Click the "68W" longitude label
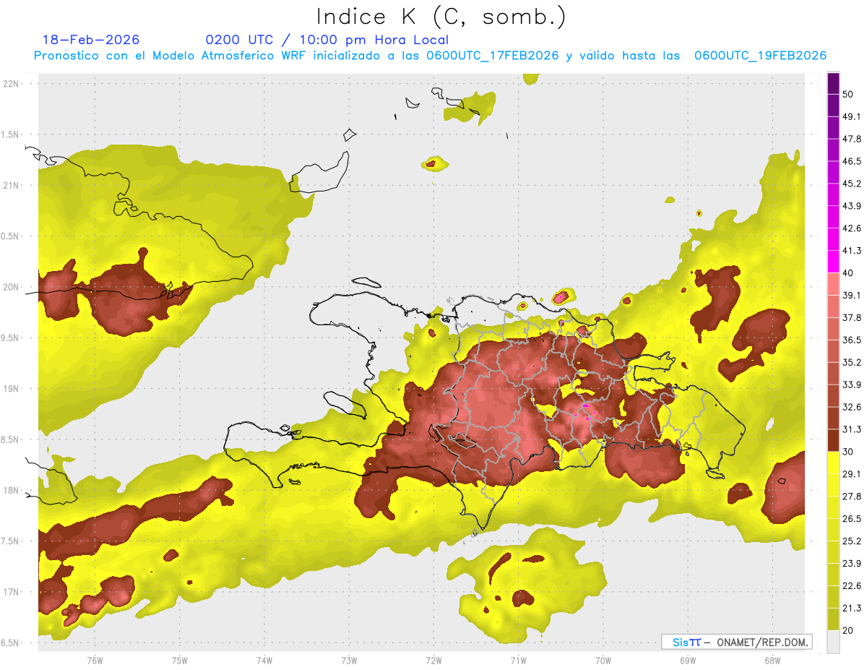 click(772, 661)
